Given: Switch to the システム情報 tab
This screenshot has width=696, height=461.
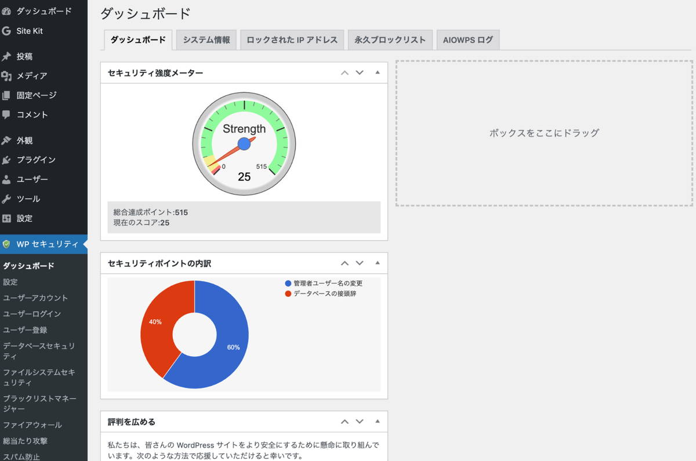Looking at the screenshot, I should point(206,40).
